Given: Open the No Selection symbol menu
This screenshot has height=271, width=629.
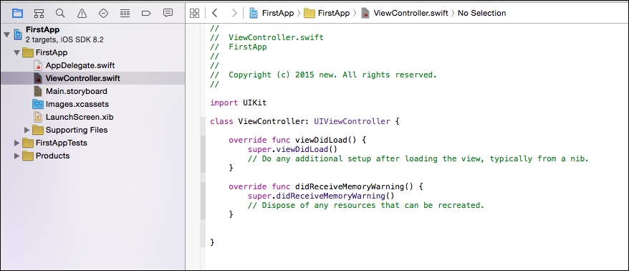Looking at the screenshot, I should pyautogui.click(x=481, y=13).
